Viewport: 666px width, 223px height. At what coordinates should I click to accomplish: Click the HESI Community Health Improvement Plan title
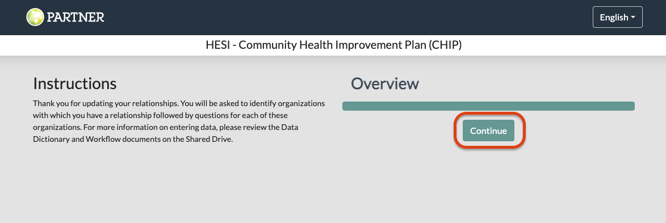point(333,45)
